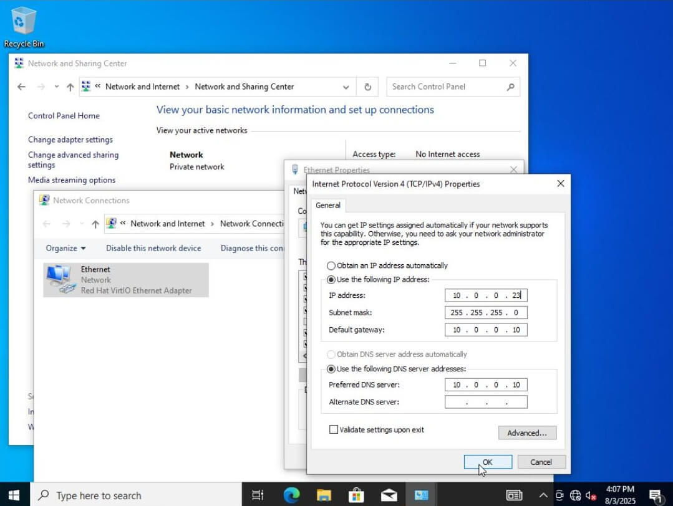The height and width of the screenshot is (506, 673).
Task: Open the notification center icon
Action: click(656, 495)
